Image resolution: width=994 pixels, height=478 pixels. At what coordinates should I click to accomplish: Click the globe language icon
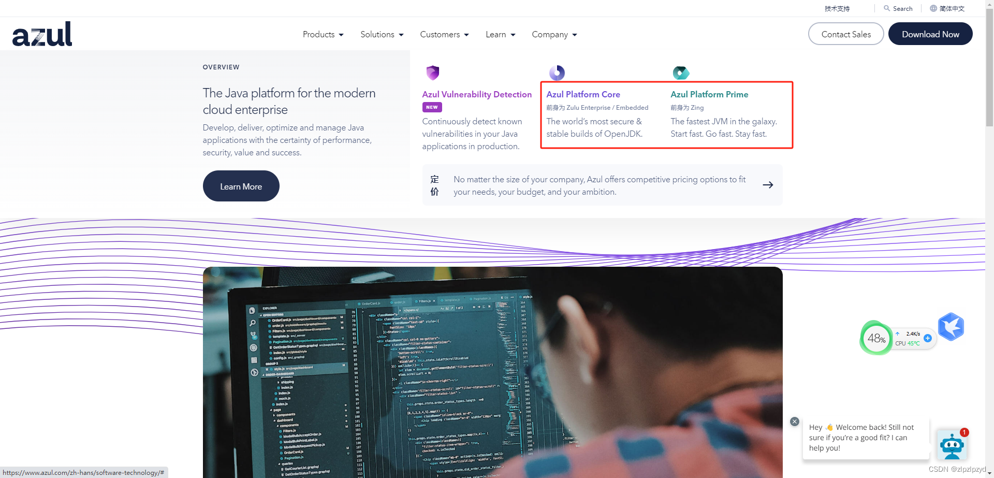pos(933,8)
